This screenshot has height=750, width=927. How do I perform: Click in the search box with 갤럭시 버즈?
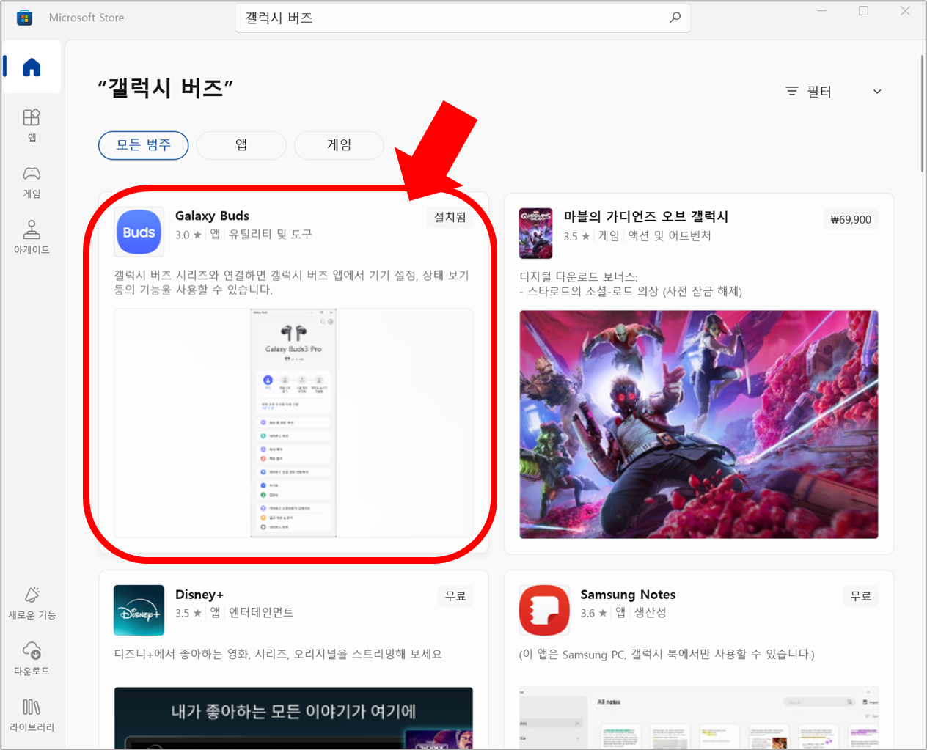click(463, 18)
